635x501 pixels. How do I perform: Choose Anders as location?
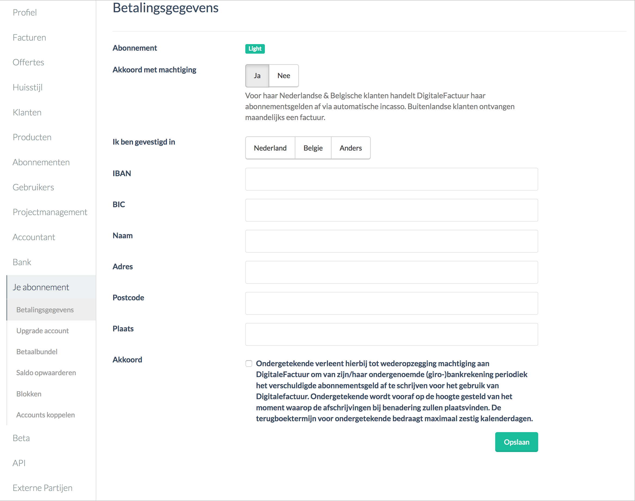[351, 148]
